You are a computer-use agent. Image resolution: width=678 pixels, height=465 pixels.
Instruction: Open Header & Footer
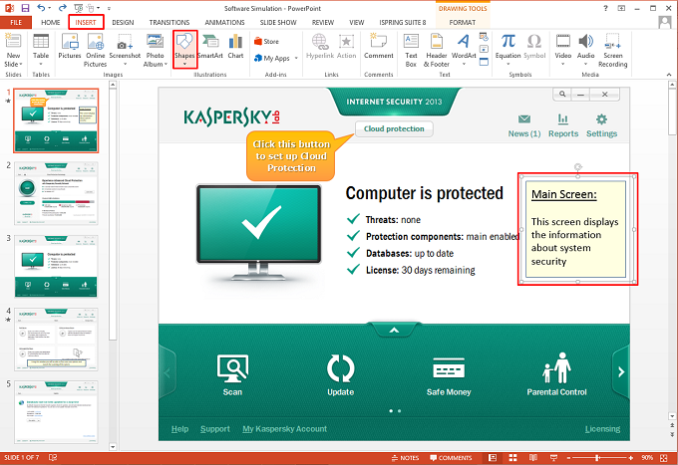(x=437, y=50)
